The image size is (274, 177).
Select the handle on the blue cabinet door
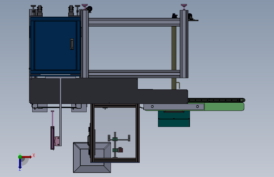coord(72,44)
